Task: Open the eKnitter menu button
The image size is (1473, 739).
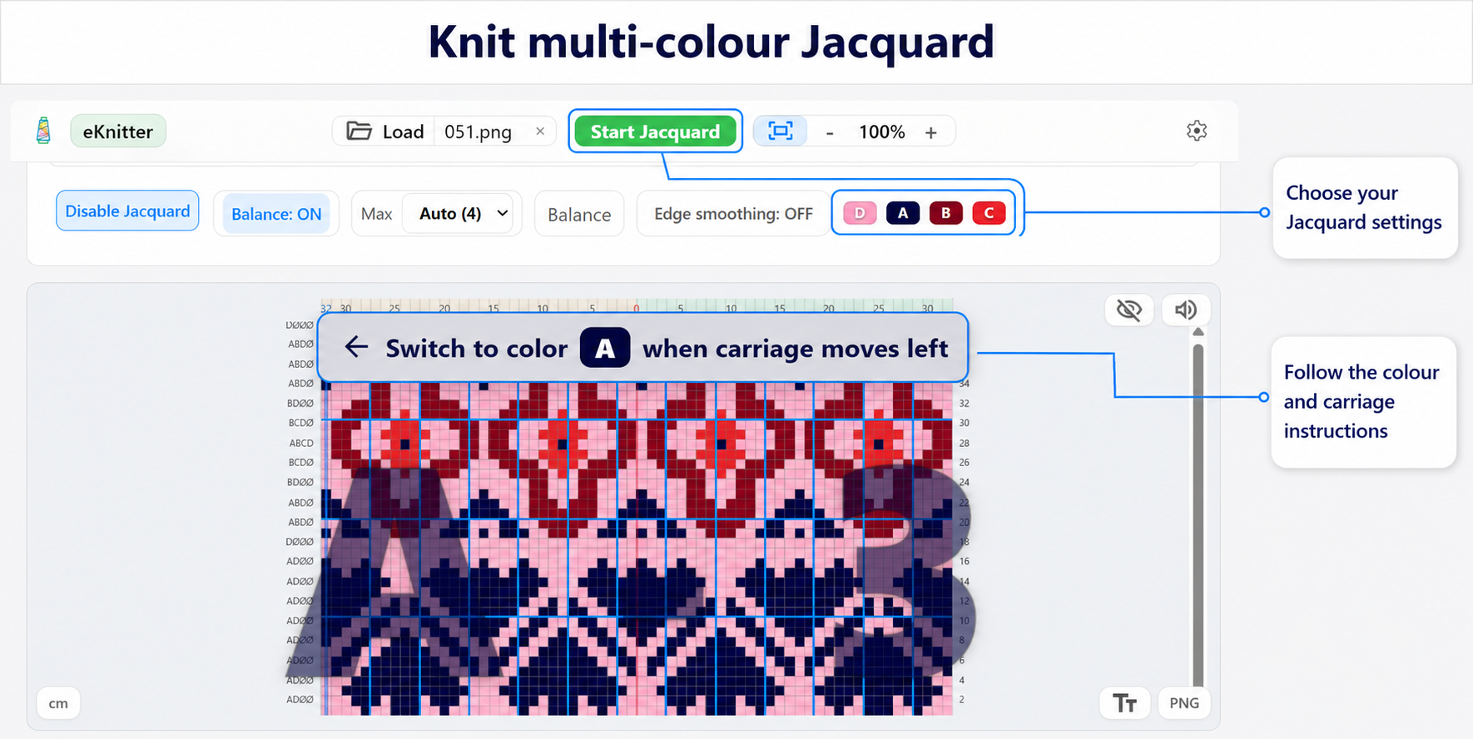Action: [118, 131]
